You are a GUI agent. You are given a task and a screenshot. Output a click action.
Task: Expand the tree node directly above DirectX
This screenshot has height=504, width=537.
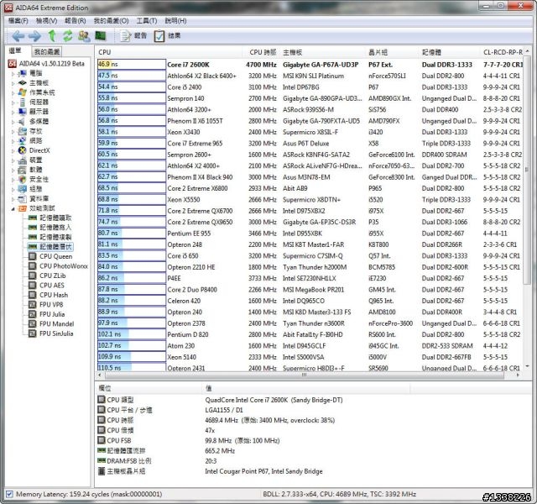point(13,140)
